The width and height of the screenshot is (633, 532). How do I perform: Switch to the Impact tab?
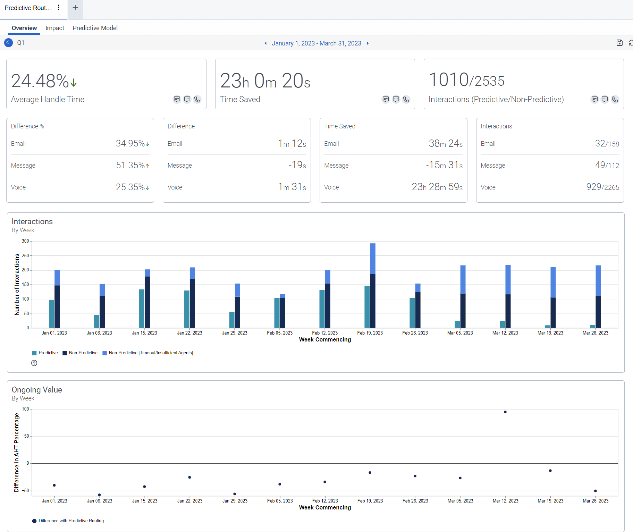pyautogui.click(x=55, y=28)
